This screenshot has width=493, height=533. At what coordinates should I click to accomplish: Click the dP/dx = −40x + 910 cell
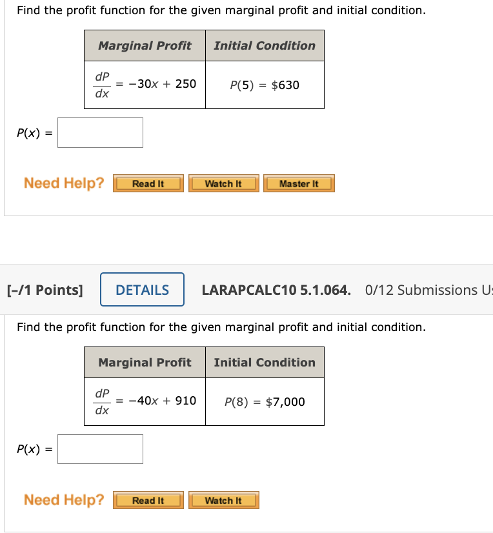(x=144, y=401)
